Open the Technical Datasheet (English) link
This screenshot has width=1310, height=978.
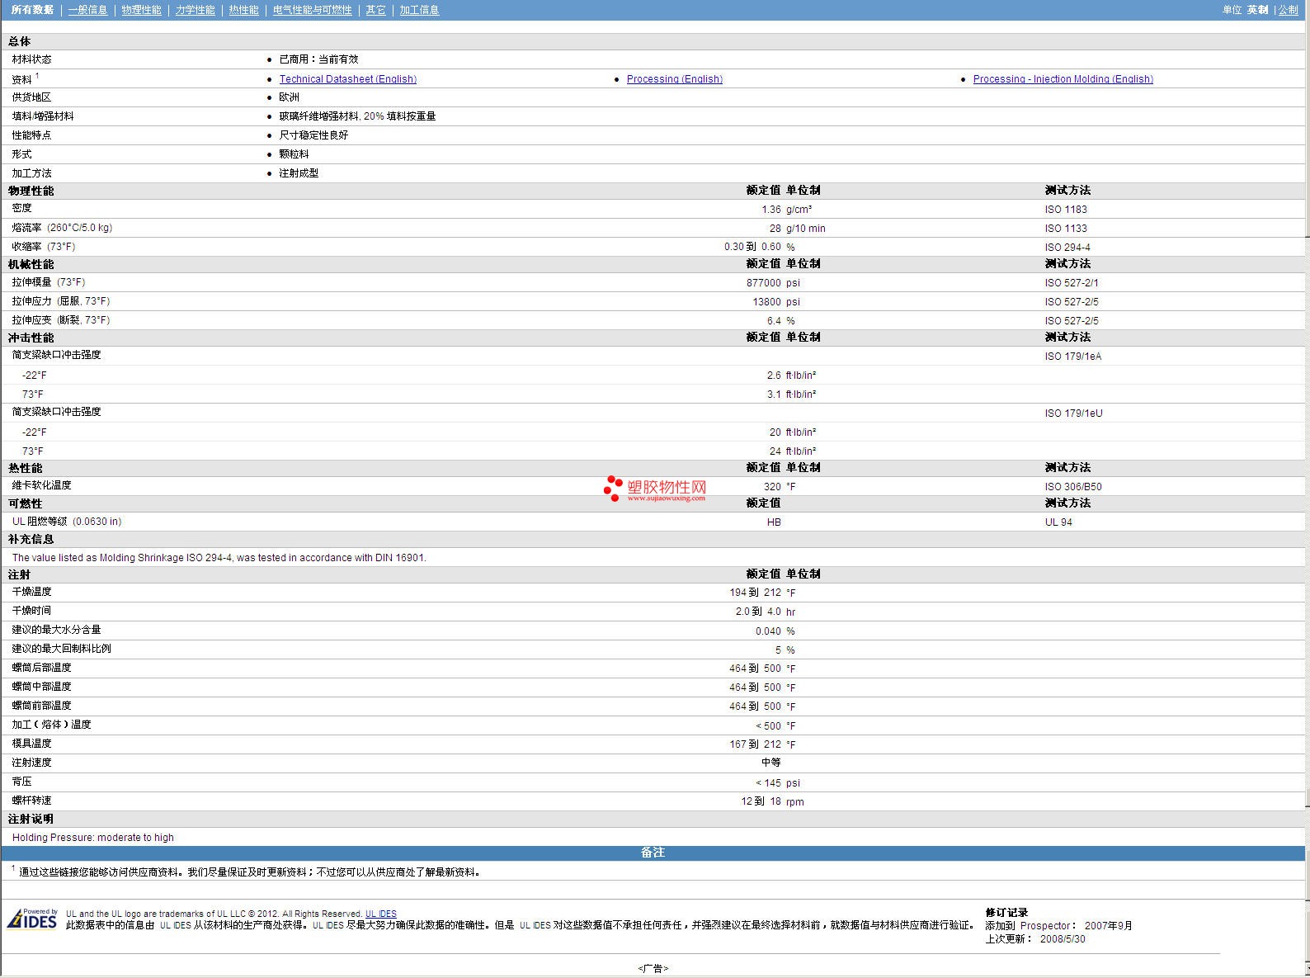tap(347, 79)
